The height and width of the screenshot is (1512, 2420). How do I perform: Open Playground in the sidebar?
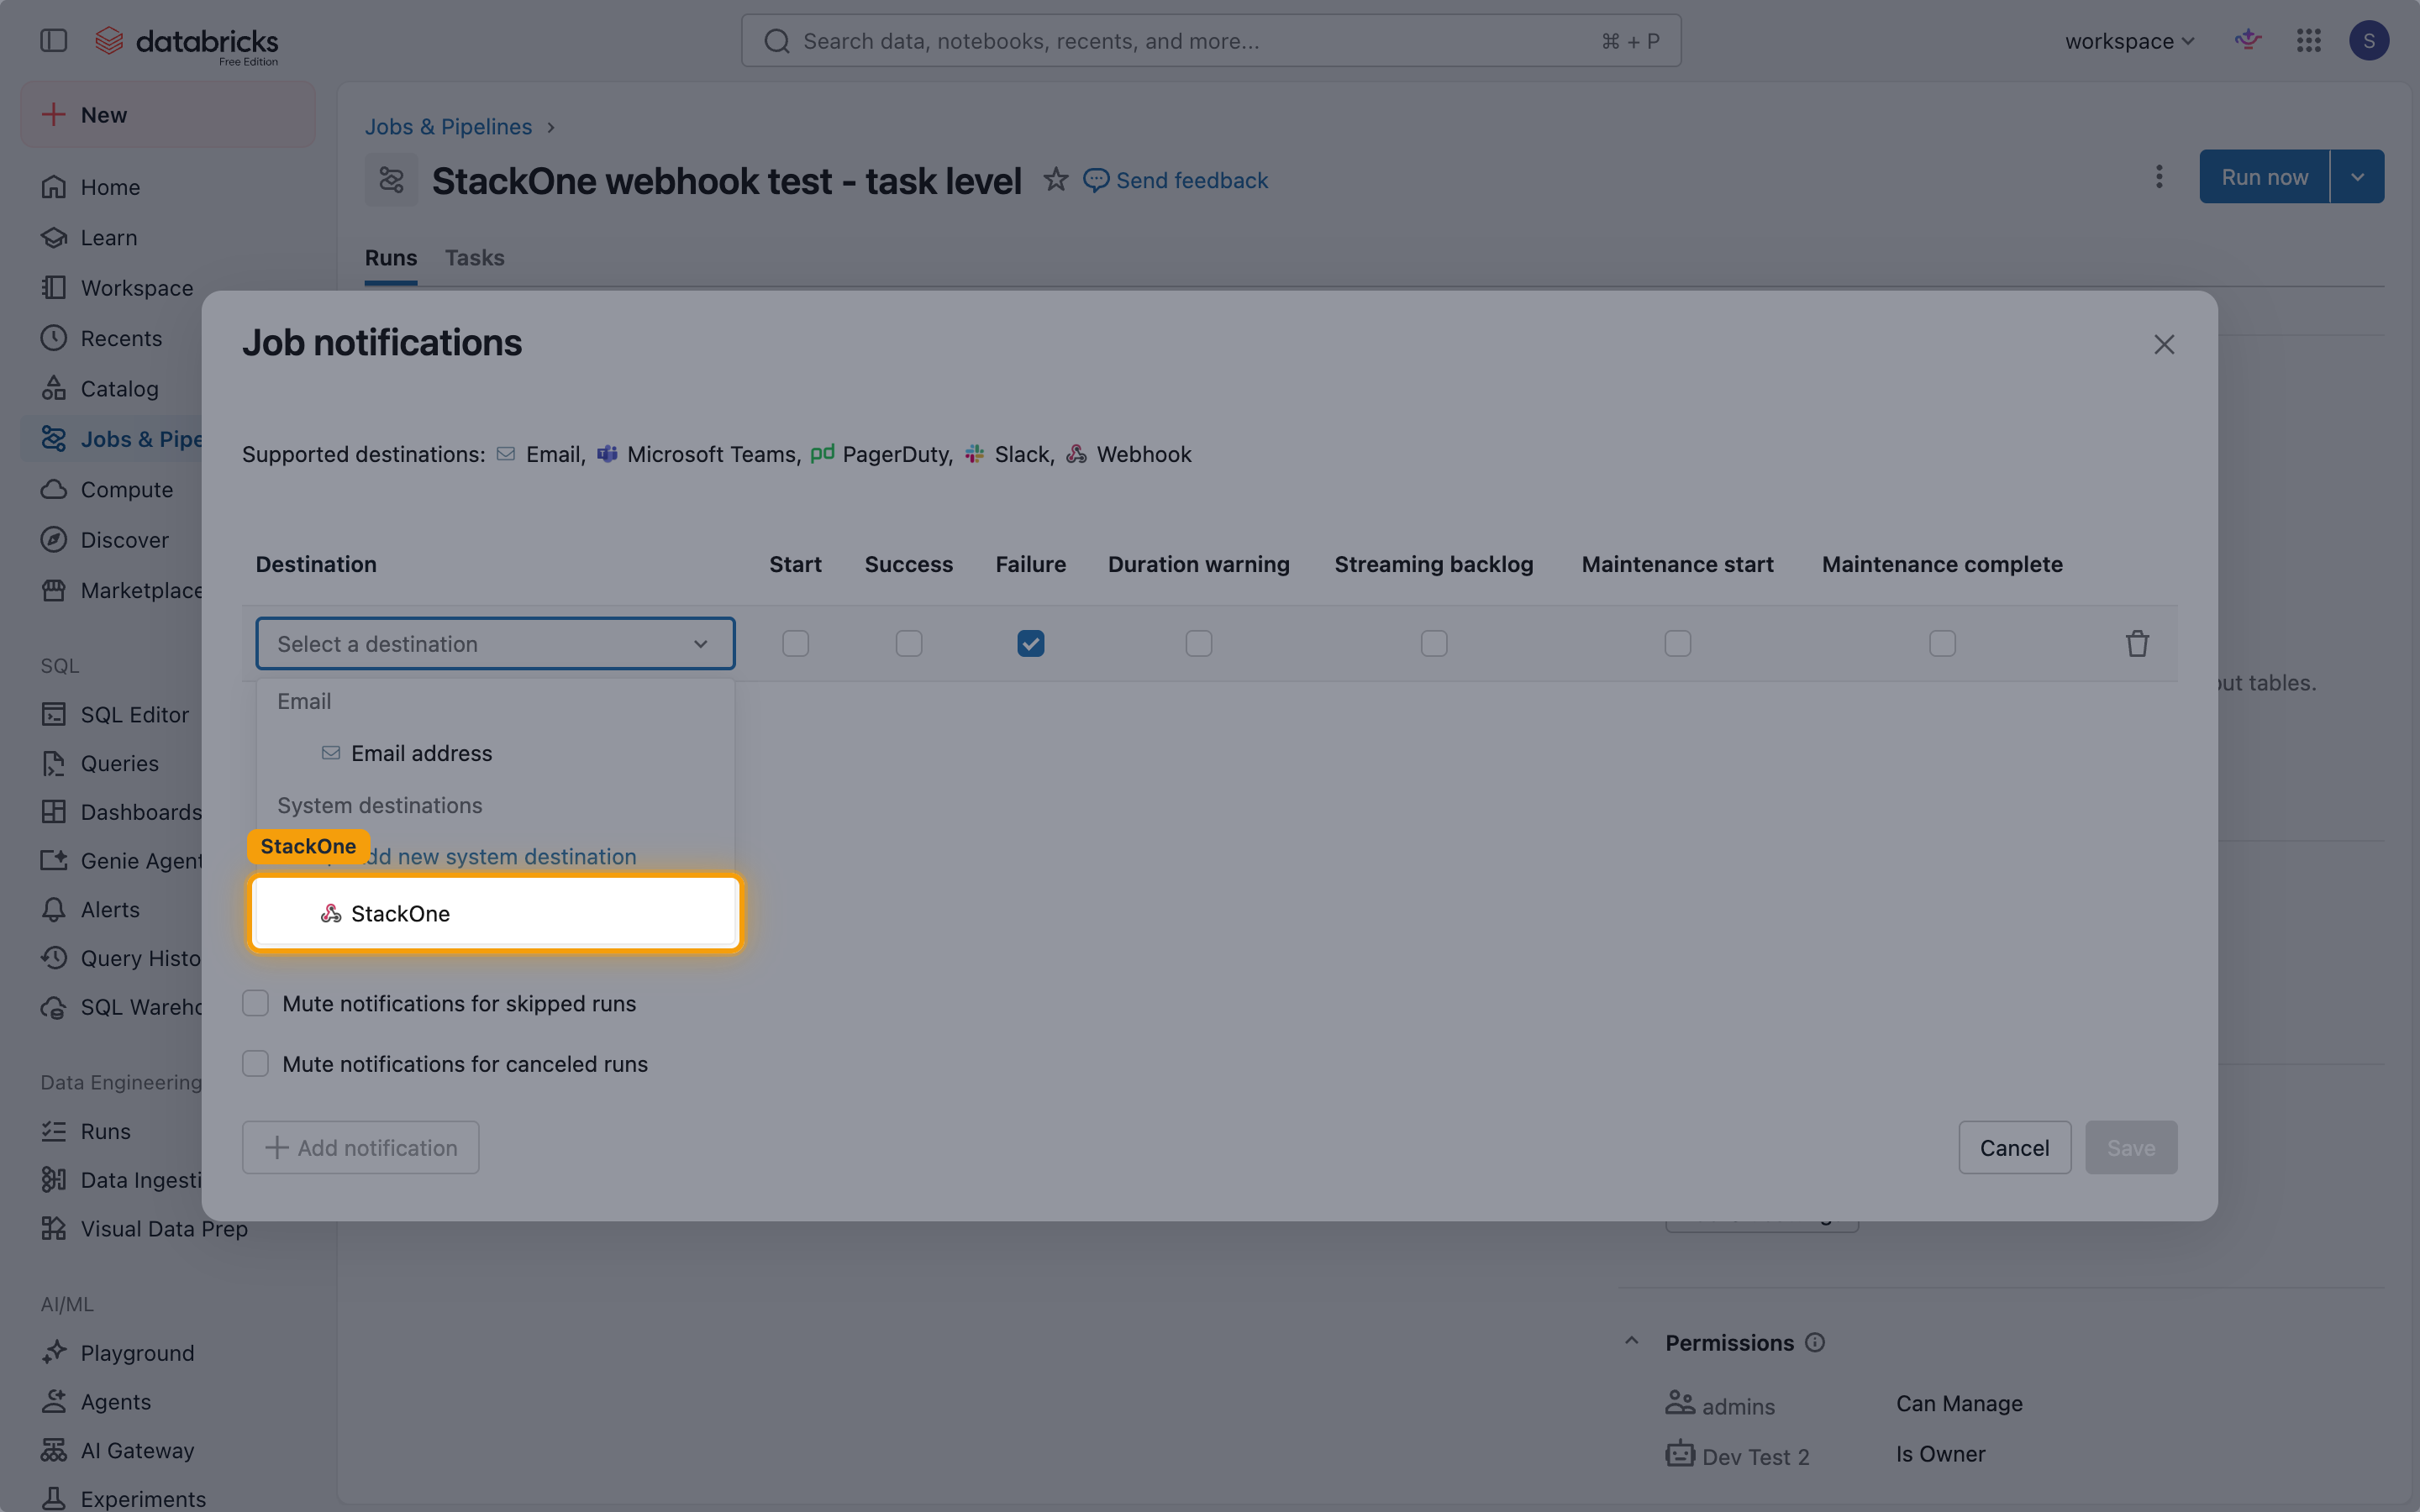pyautogui.click(x=137, y=1353)
